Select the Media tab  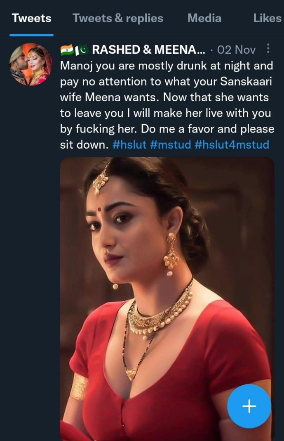(x=204, y=18)
